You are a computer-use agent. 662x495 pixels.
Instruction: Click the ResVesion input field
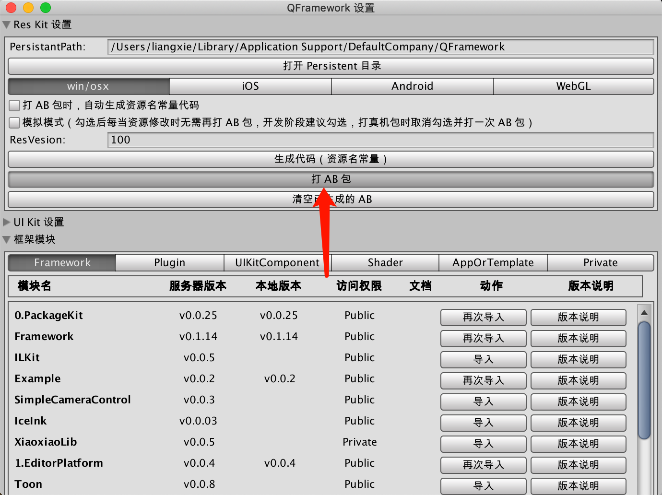[380, 140]
